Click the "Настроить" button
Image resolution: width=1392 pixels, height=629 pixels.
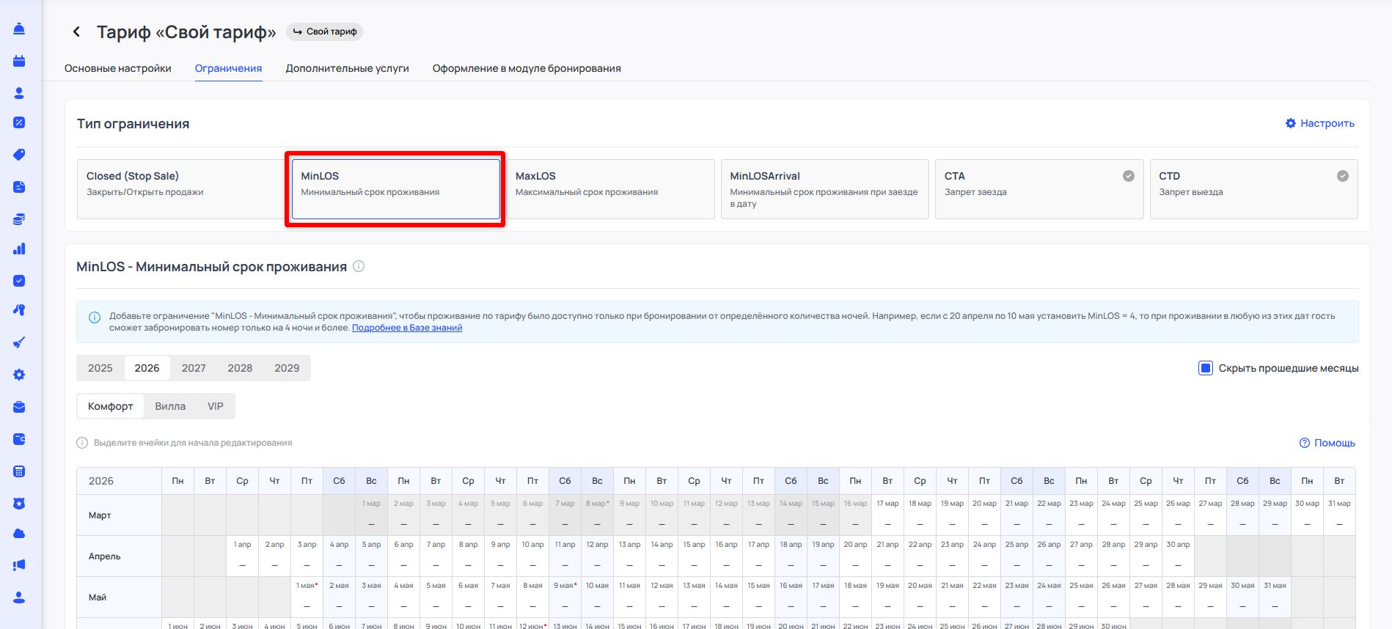click(1320, 123)
